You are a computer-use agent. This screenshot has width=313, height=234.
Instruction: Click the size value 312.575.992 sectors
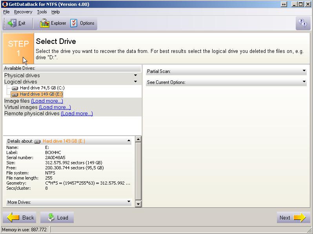click(x=74, y=163)
